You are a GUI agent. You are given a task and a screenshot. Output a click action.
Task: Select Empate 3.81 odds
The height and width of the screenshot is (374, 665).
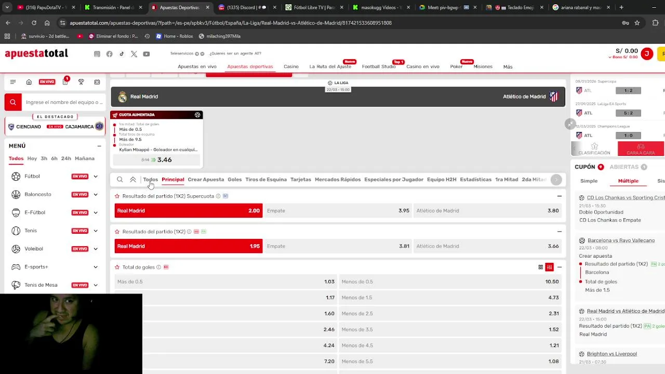(338, 246)
